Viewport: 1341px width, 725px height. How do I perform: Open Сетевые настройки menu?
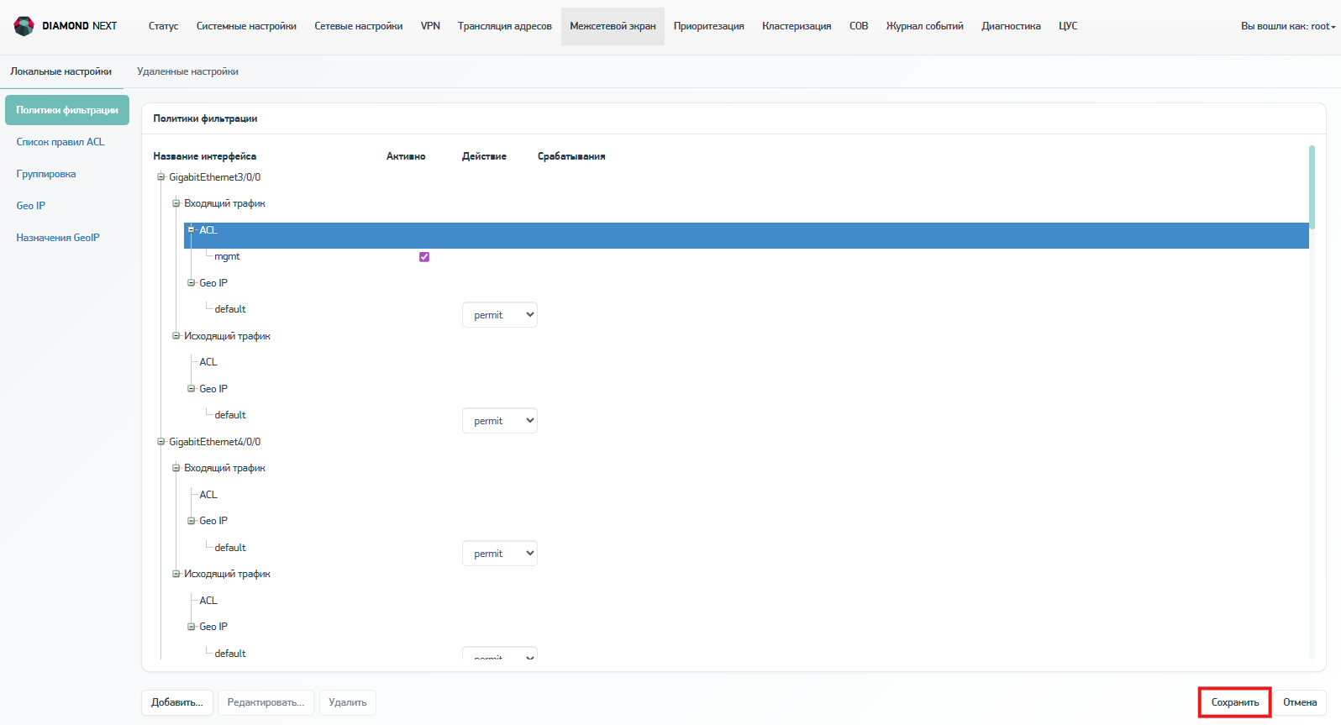coord(358,26)
